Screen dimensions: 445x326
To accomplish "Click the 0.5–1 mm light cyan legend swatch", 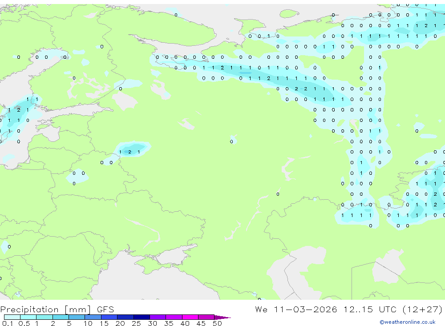I will coord(28,317).
